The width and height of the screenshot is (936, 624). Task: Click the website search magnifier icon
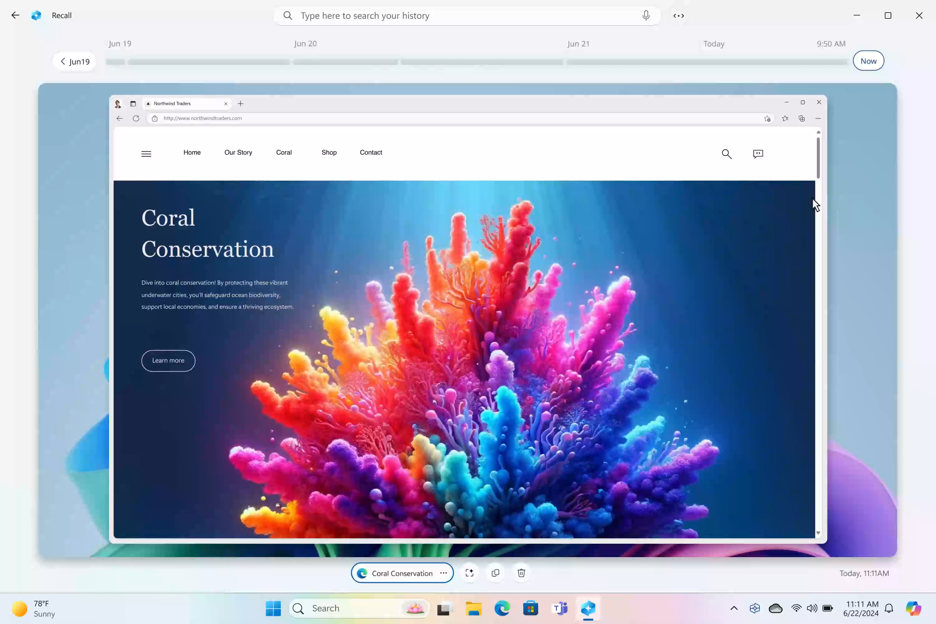pos(726,154)
